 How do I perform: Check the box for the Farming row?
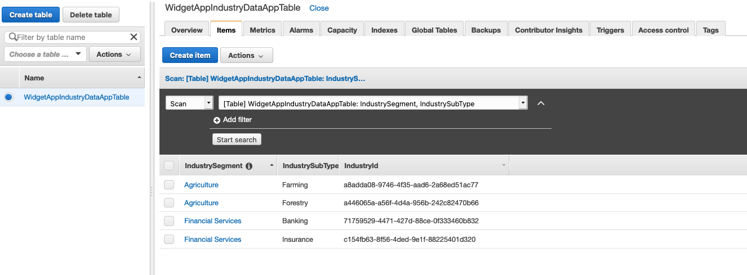coord(169,185)
